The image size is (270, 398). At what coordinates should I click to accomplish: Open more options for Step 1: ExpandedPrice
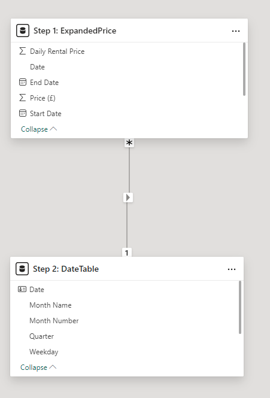click(236, 31)
